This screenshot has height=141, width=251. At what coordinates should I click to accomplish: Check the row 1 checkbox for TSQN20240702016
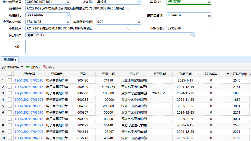(x=10, y=80)
